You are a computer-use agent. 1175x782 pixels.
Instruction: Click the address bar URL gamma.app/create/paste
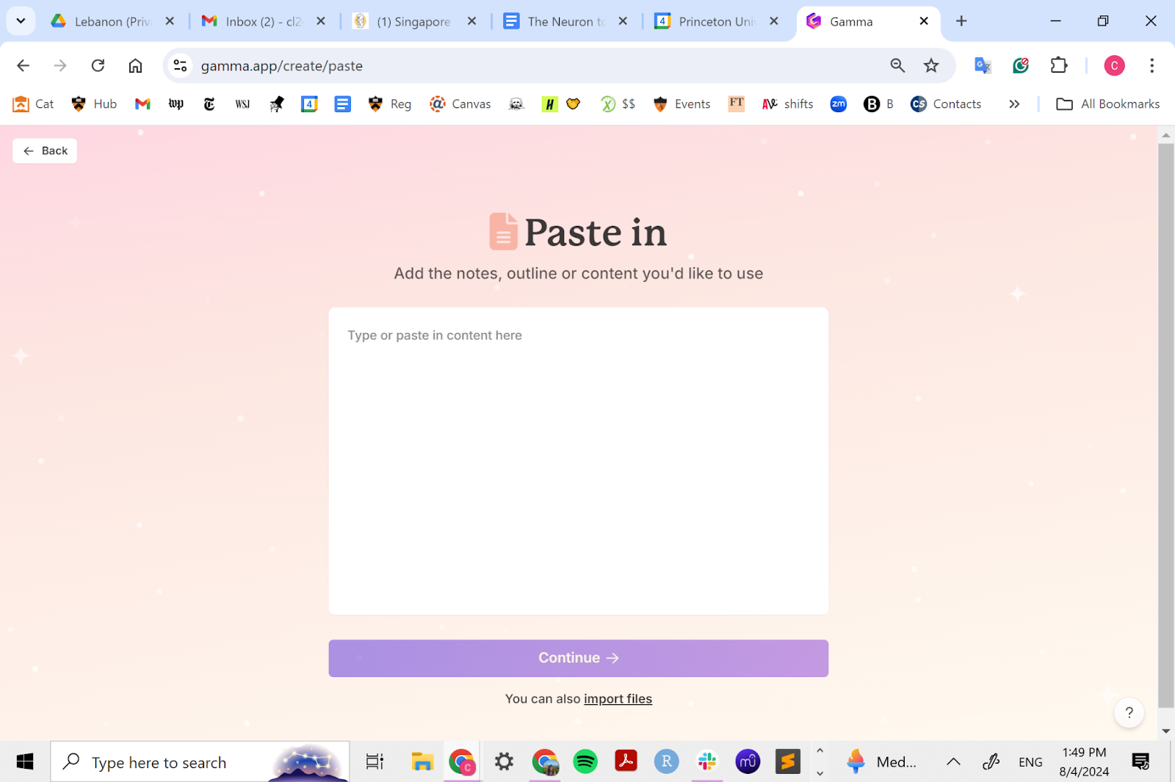click(282, 66)
